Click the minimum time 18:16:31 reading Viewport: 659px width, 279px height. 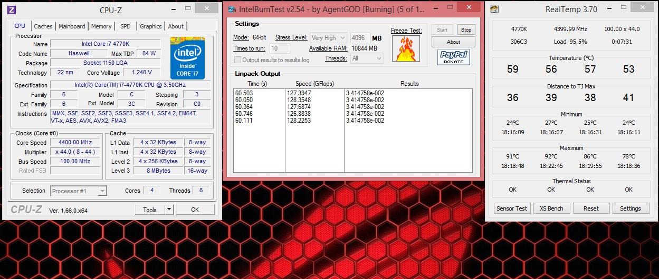(x=590, y=133)
